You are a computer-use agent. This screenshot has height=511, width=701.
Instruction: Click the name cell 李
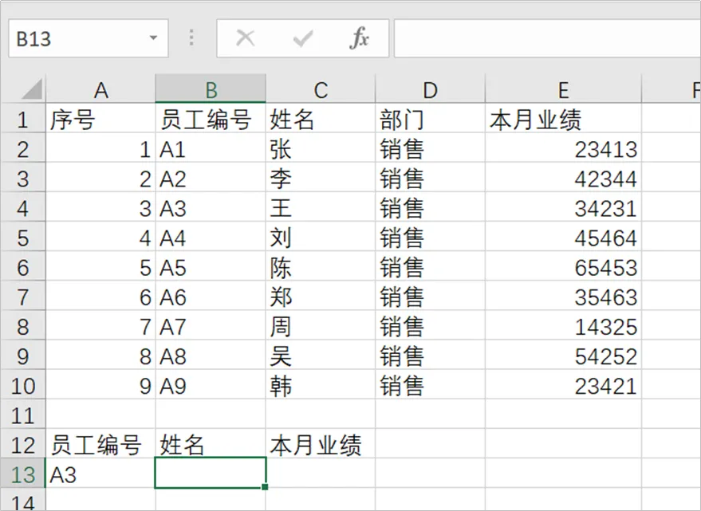tap(320, 178)
